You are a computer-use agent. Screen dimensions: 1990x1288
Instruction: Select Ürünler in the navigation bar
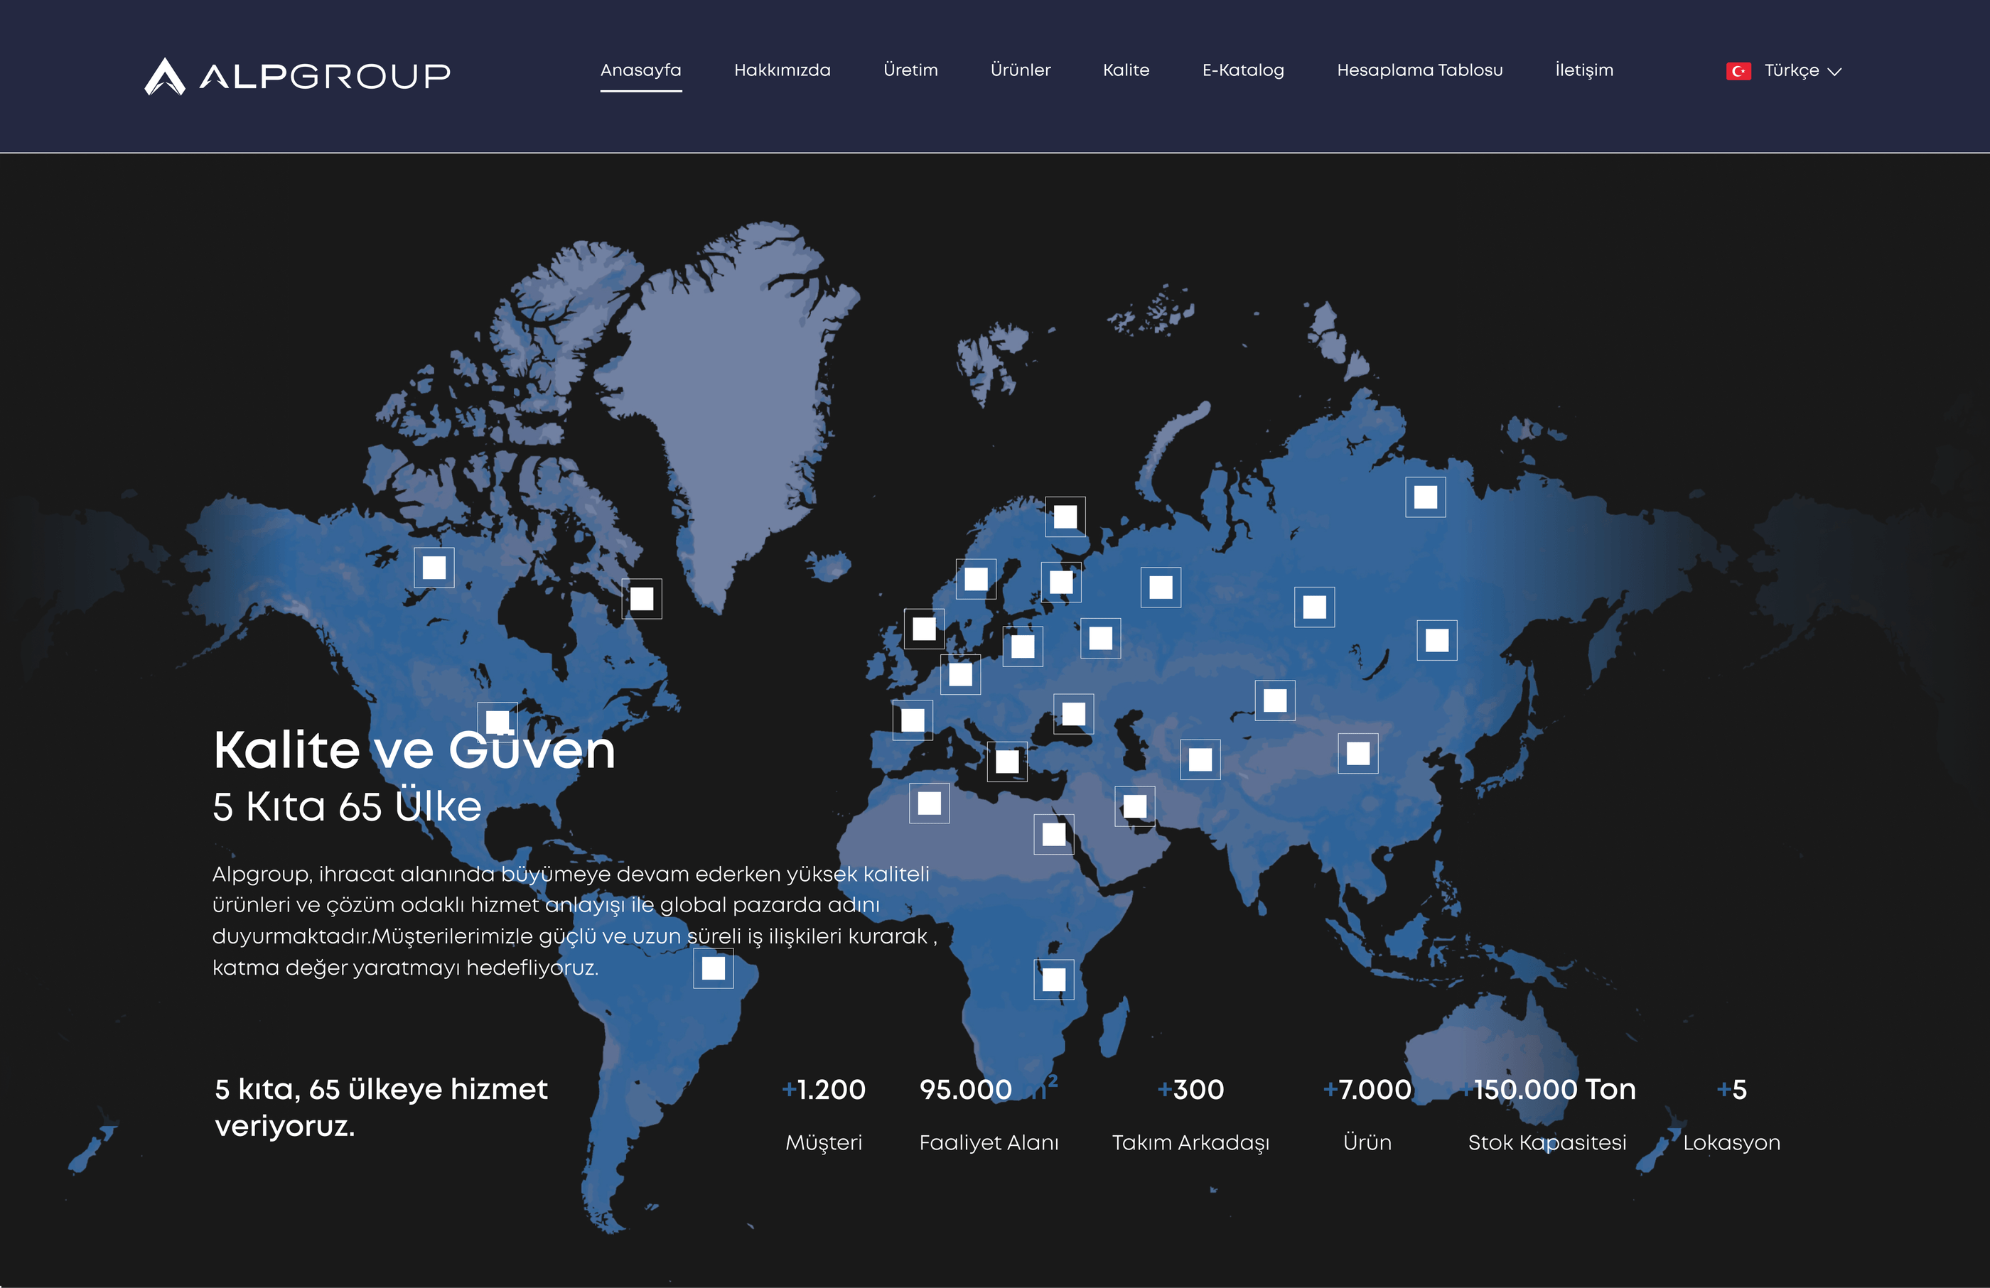coord(1020,70)
